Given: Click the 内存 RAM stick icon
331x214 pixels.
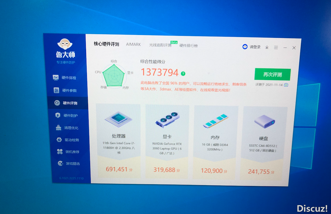Looking at the screenshot, I should coord(215,121).
